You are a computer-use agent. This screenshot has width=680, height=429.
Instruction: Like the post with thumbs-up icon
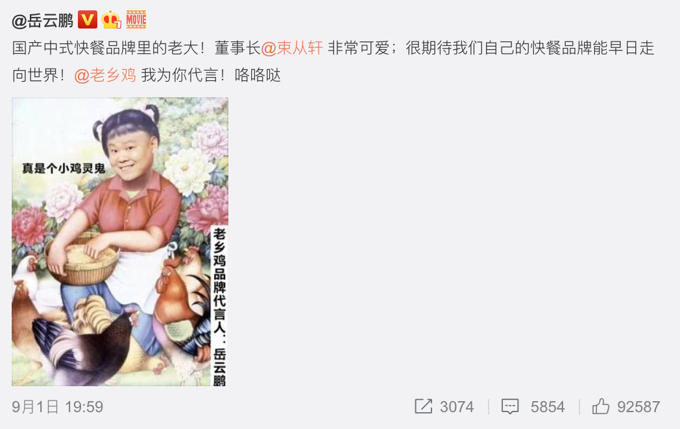pyautogui.click(x=601, y=406)
